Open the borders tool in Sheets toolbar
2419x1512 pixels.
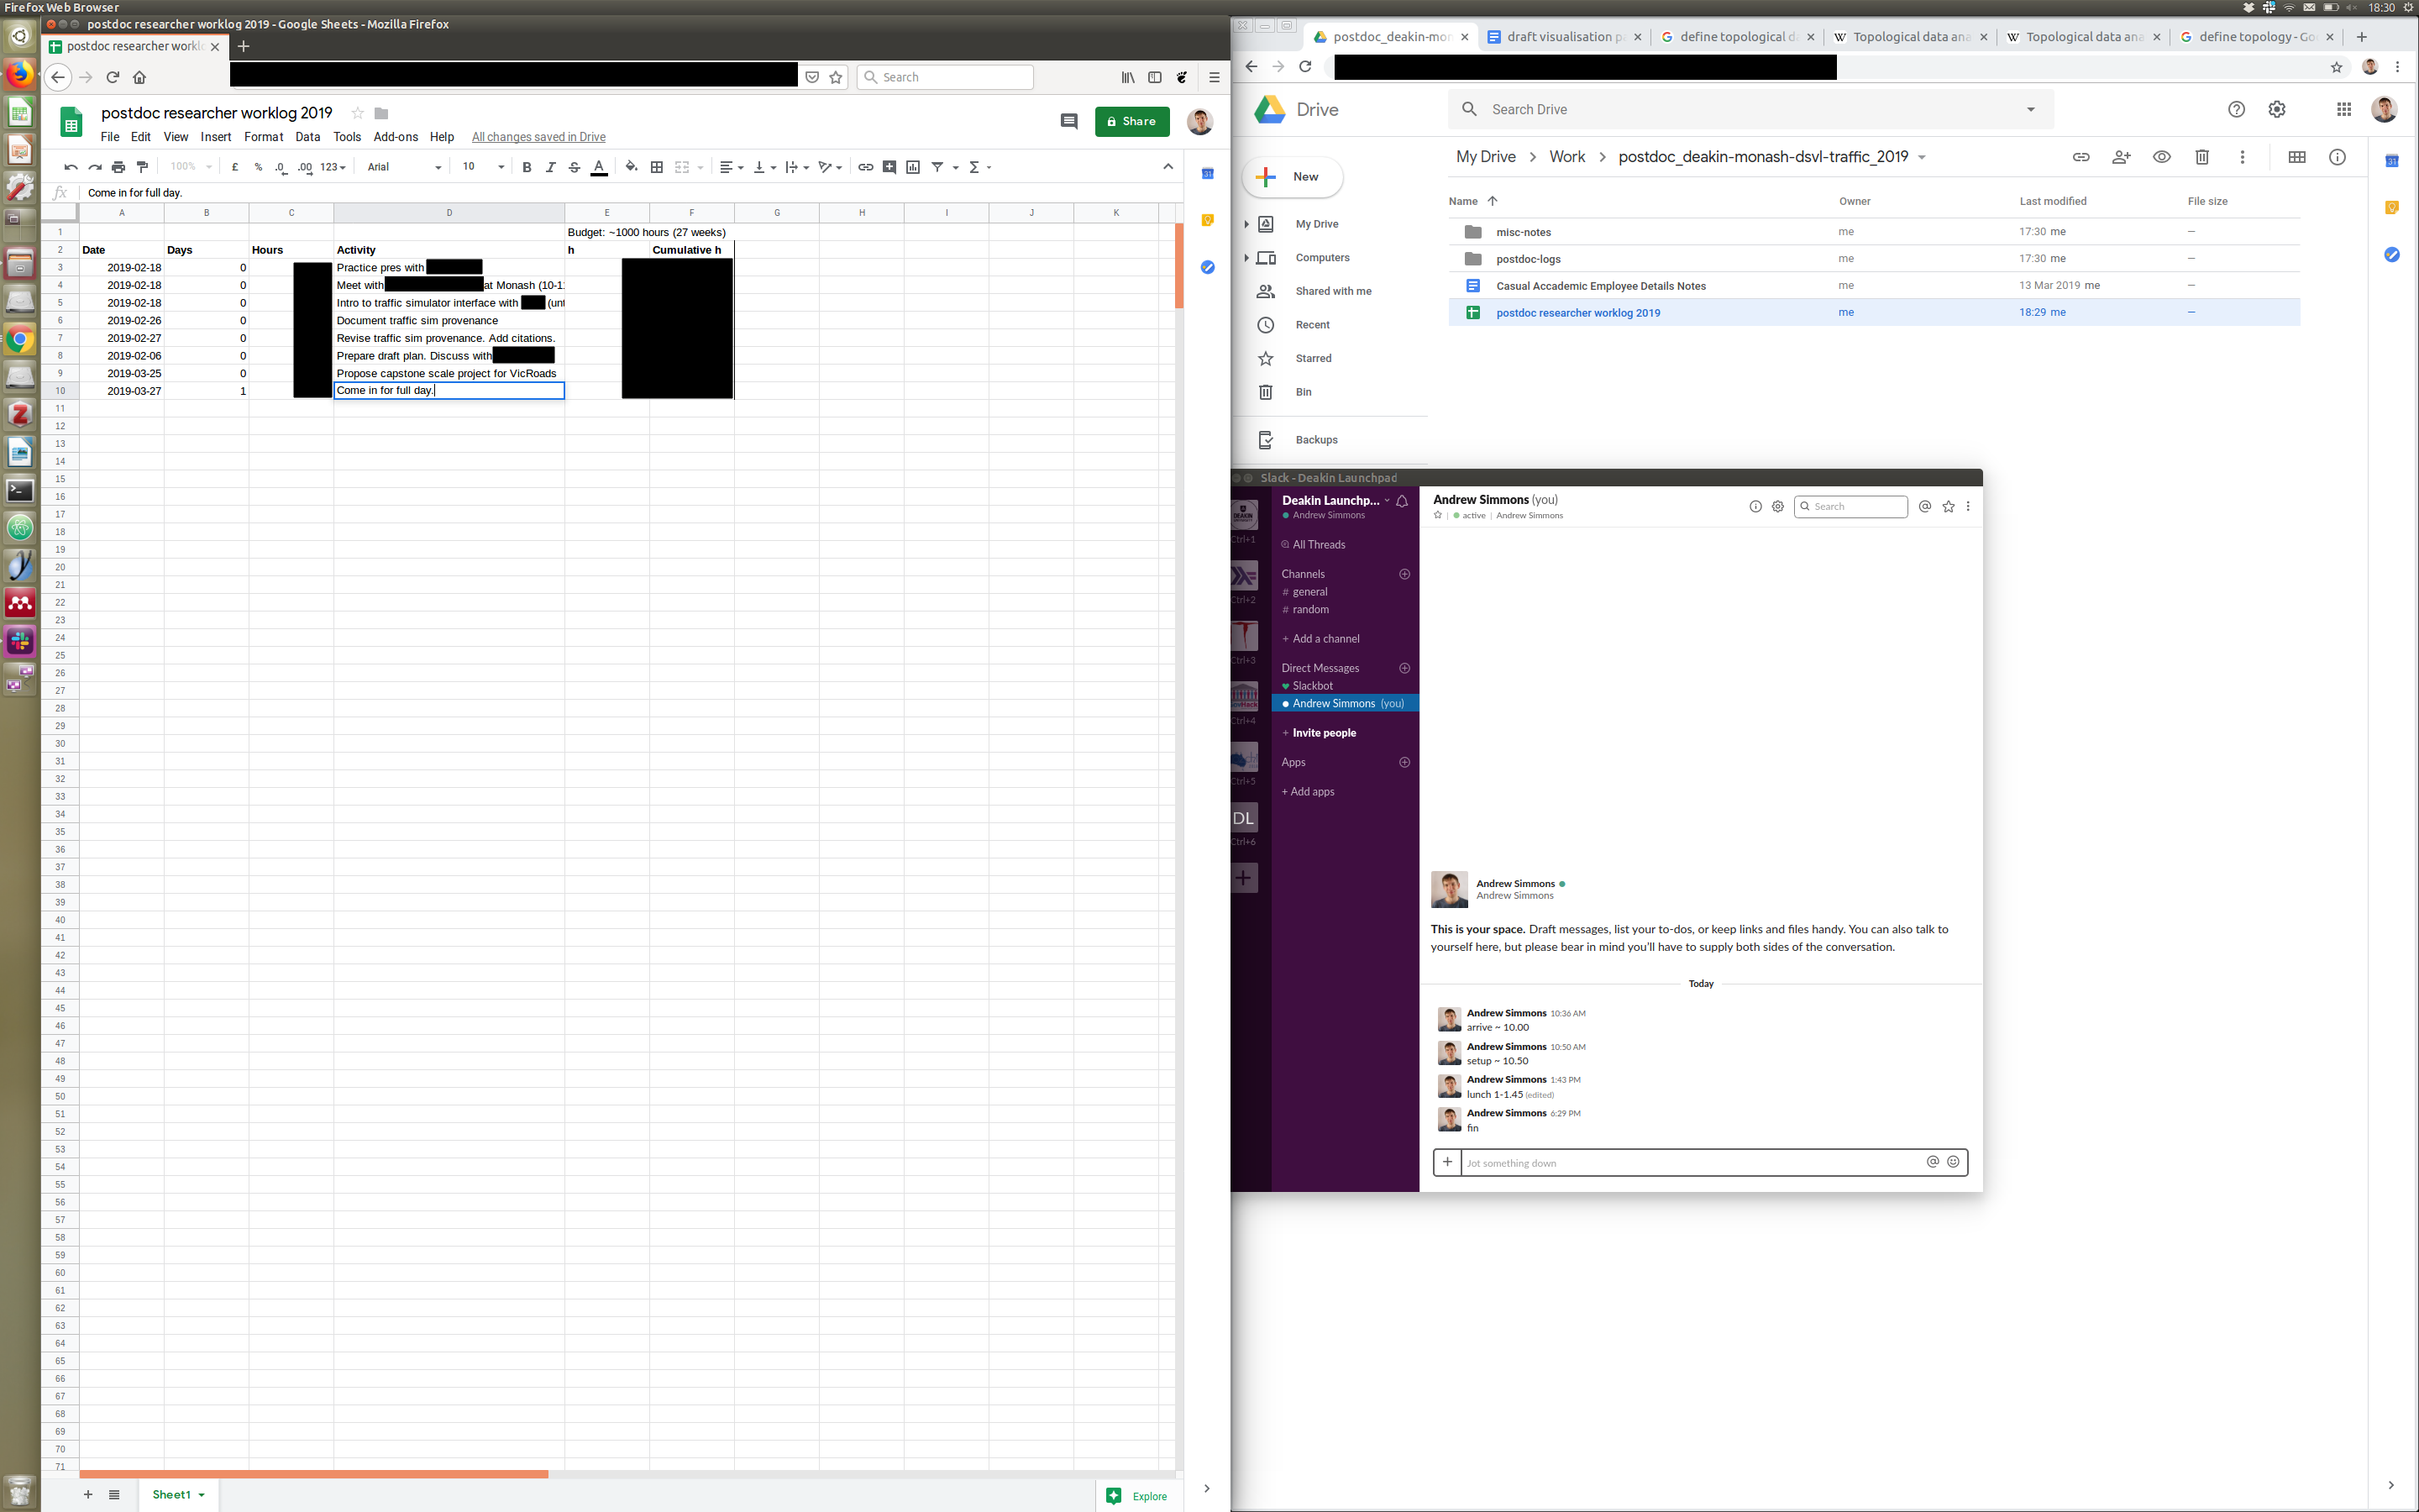[657, 167]
